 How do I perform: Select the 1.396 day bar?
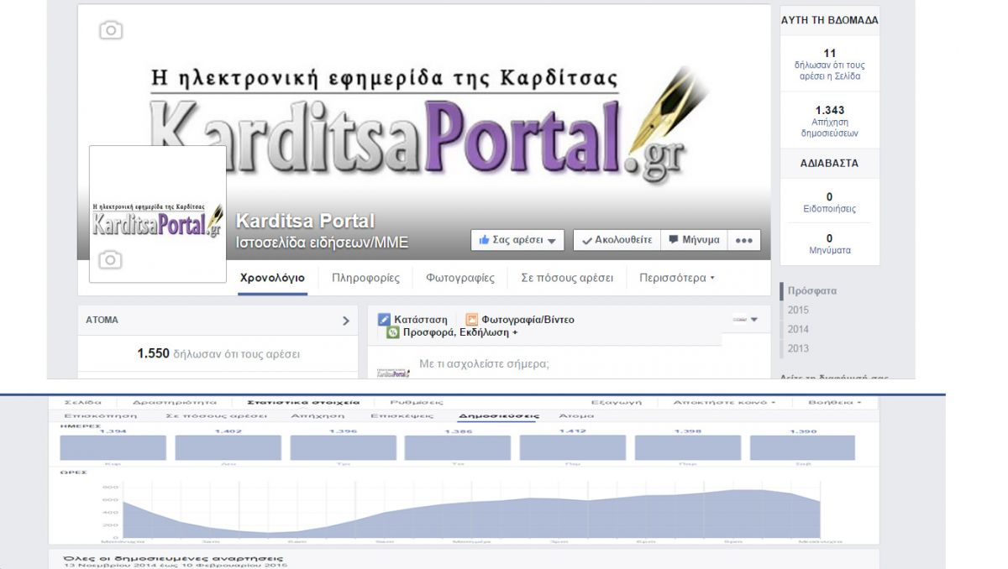[343, 447]
